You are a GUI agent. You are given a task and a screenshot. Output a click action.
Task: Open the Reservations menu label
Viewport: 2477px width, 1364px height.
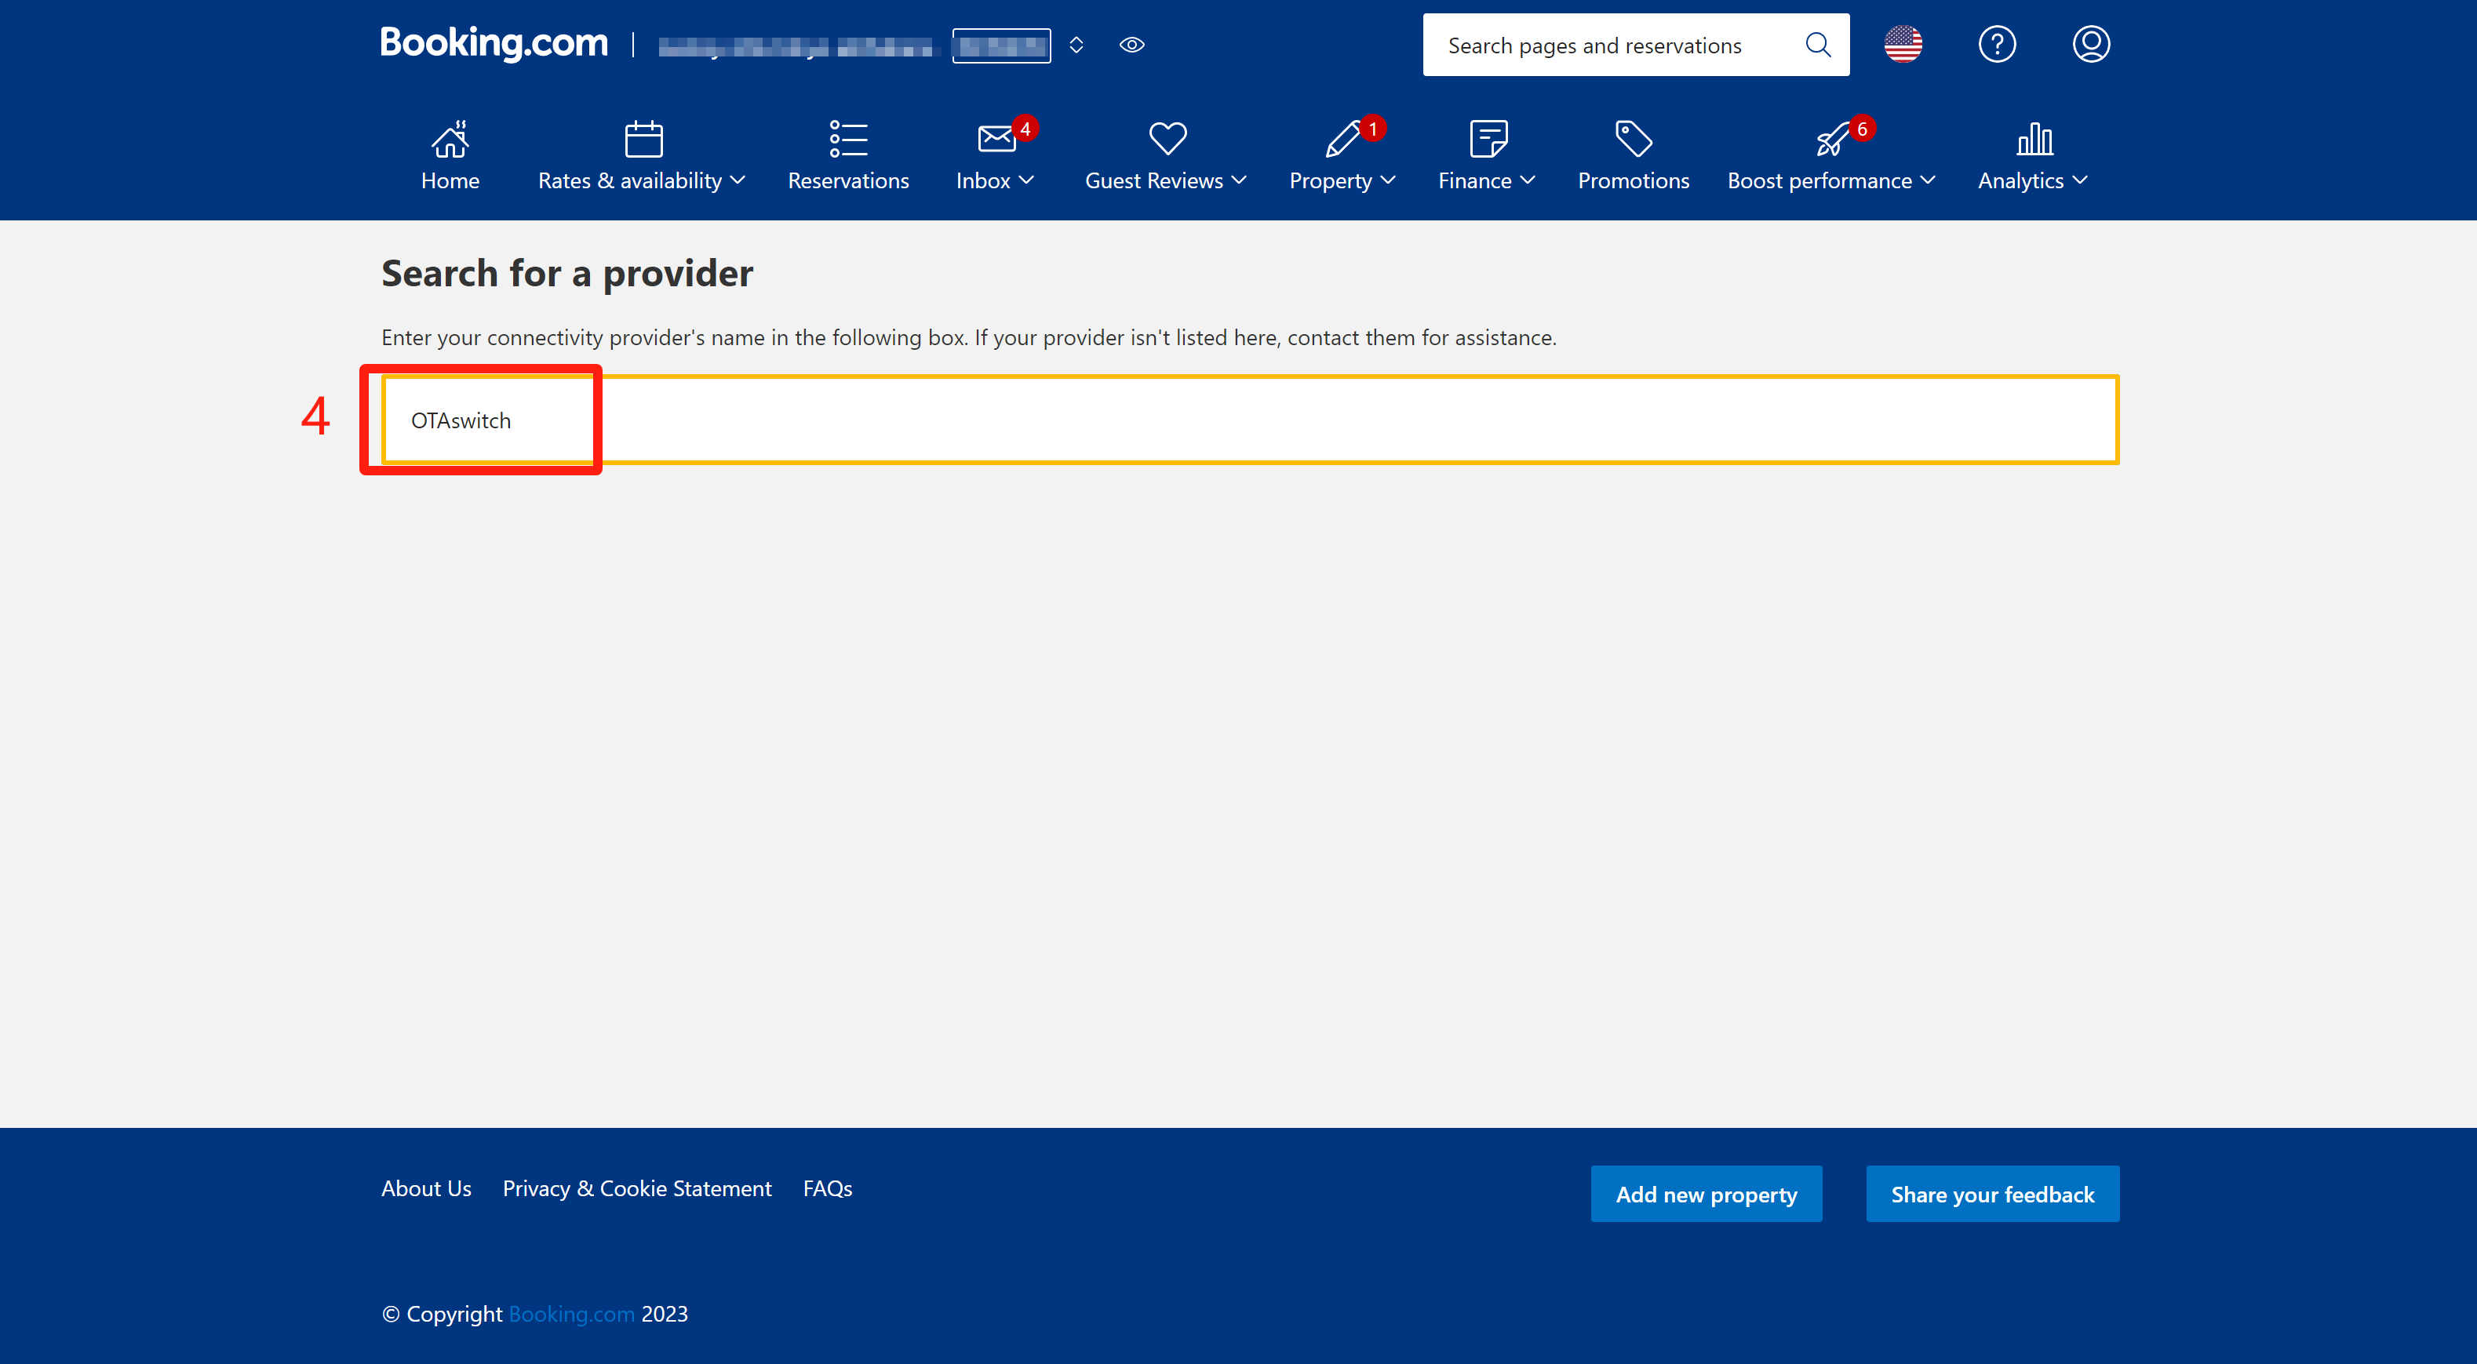click(x=848, y=180)
